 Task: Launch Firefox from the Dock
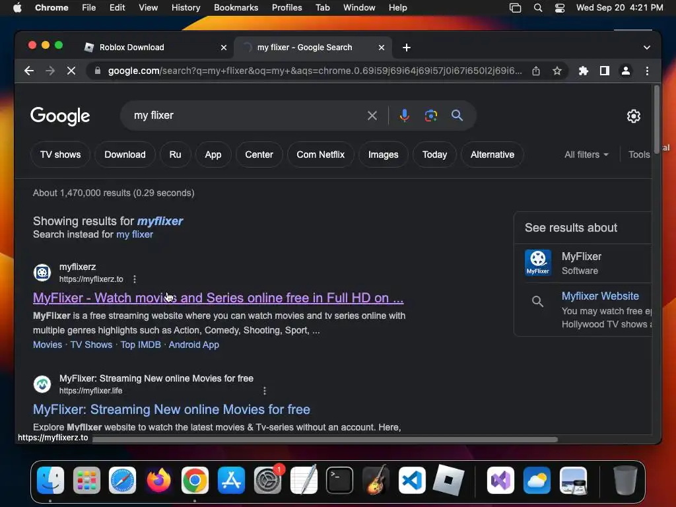158,481
